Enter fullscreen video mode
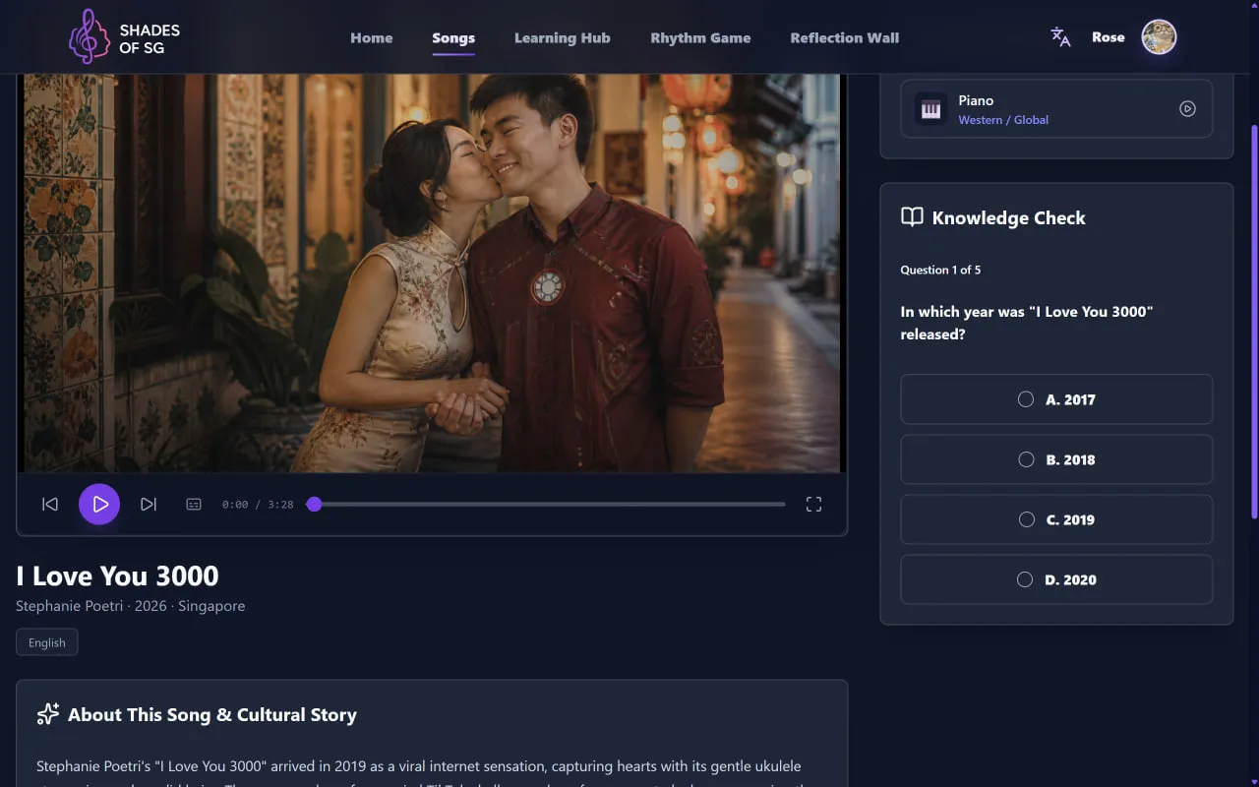 [x=813, y=504]
